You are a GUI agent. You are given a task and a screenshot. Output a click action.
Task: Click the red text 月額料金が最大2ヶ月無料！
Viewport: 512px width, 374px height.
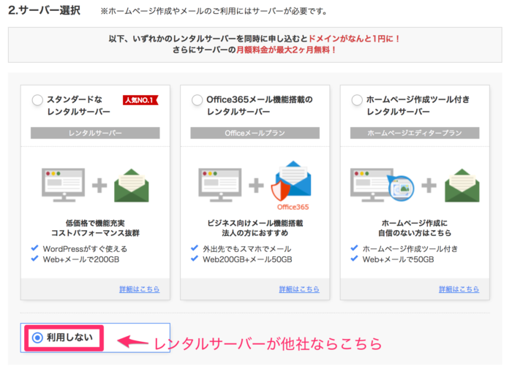pyautogui.click(x=286, y=50)
